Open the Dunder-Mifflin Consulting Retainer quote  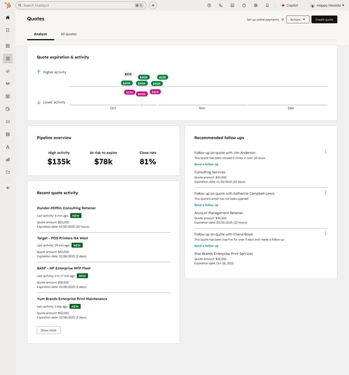coord(66,208)
